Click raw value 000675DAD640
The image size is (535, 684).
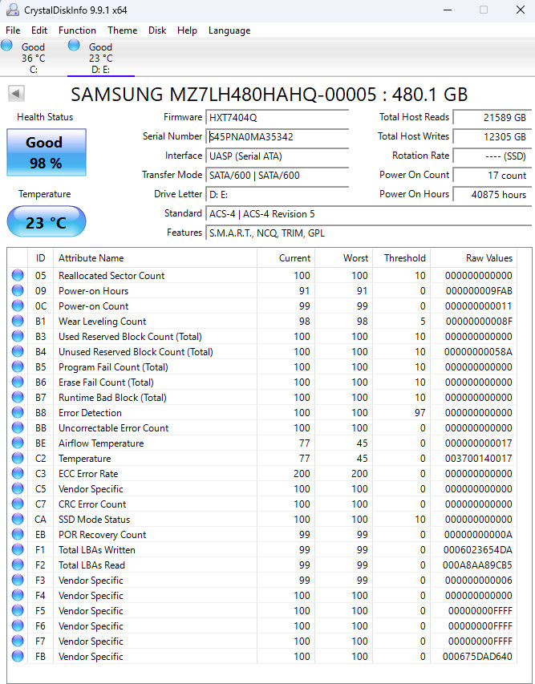pos(477,656)
